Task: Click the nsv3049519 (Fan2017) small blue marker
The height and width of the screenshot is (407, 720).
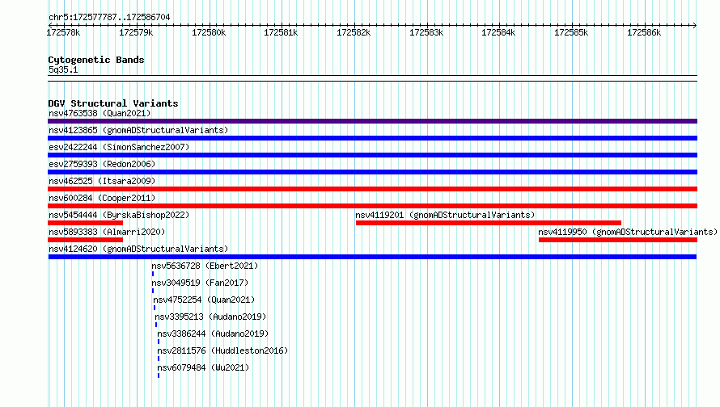Action: pyautogui.click(x=153, y=291)
